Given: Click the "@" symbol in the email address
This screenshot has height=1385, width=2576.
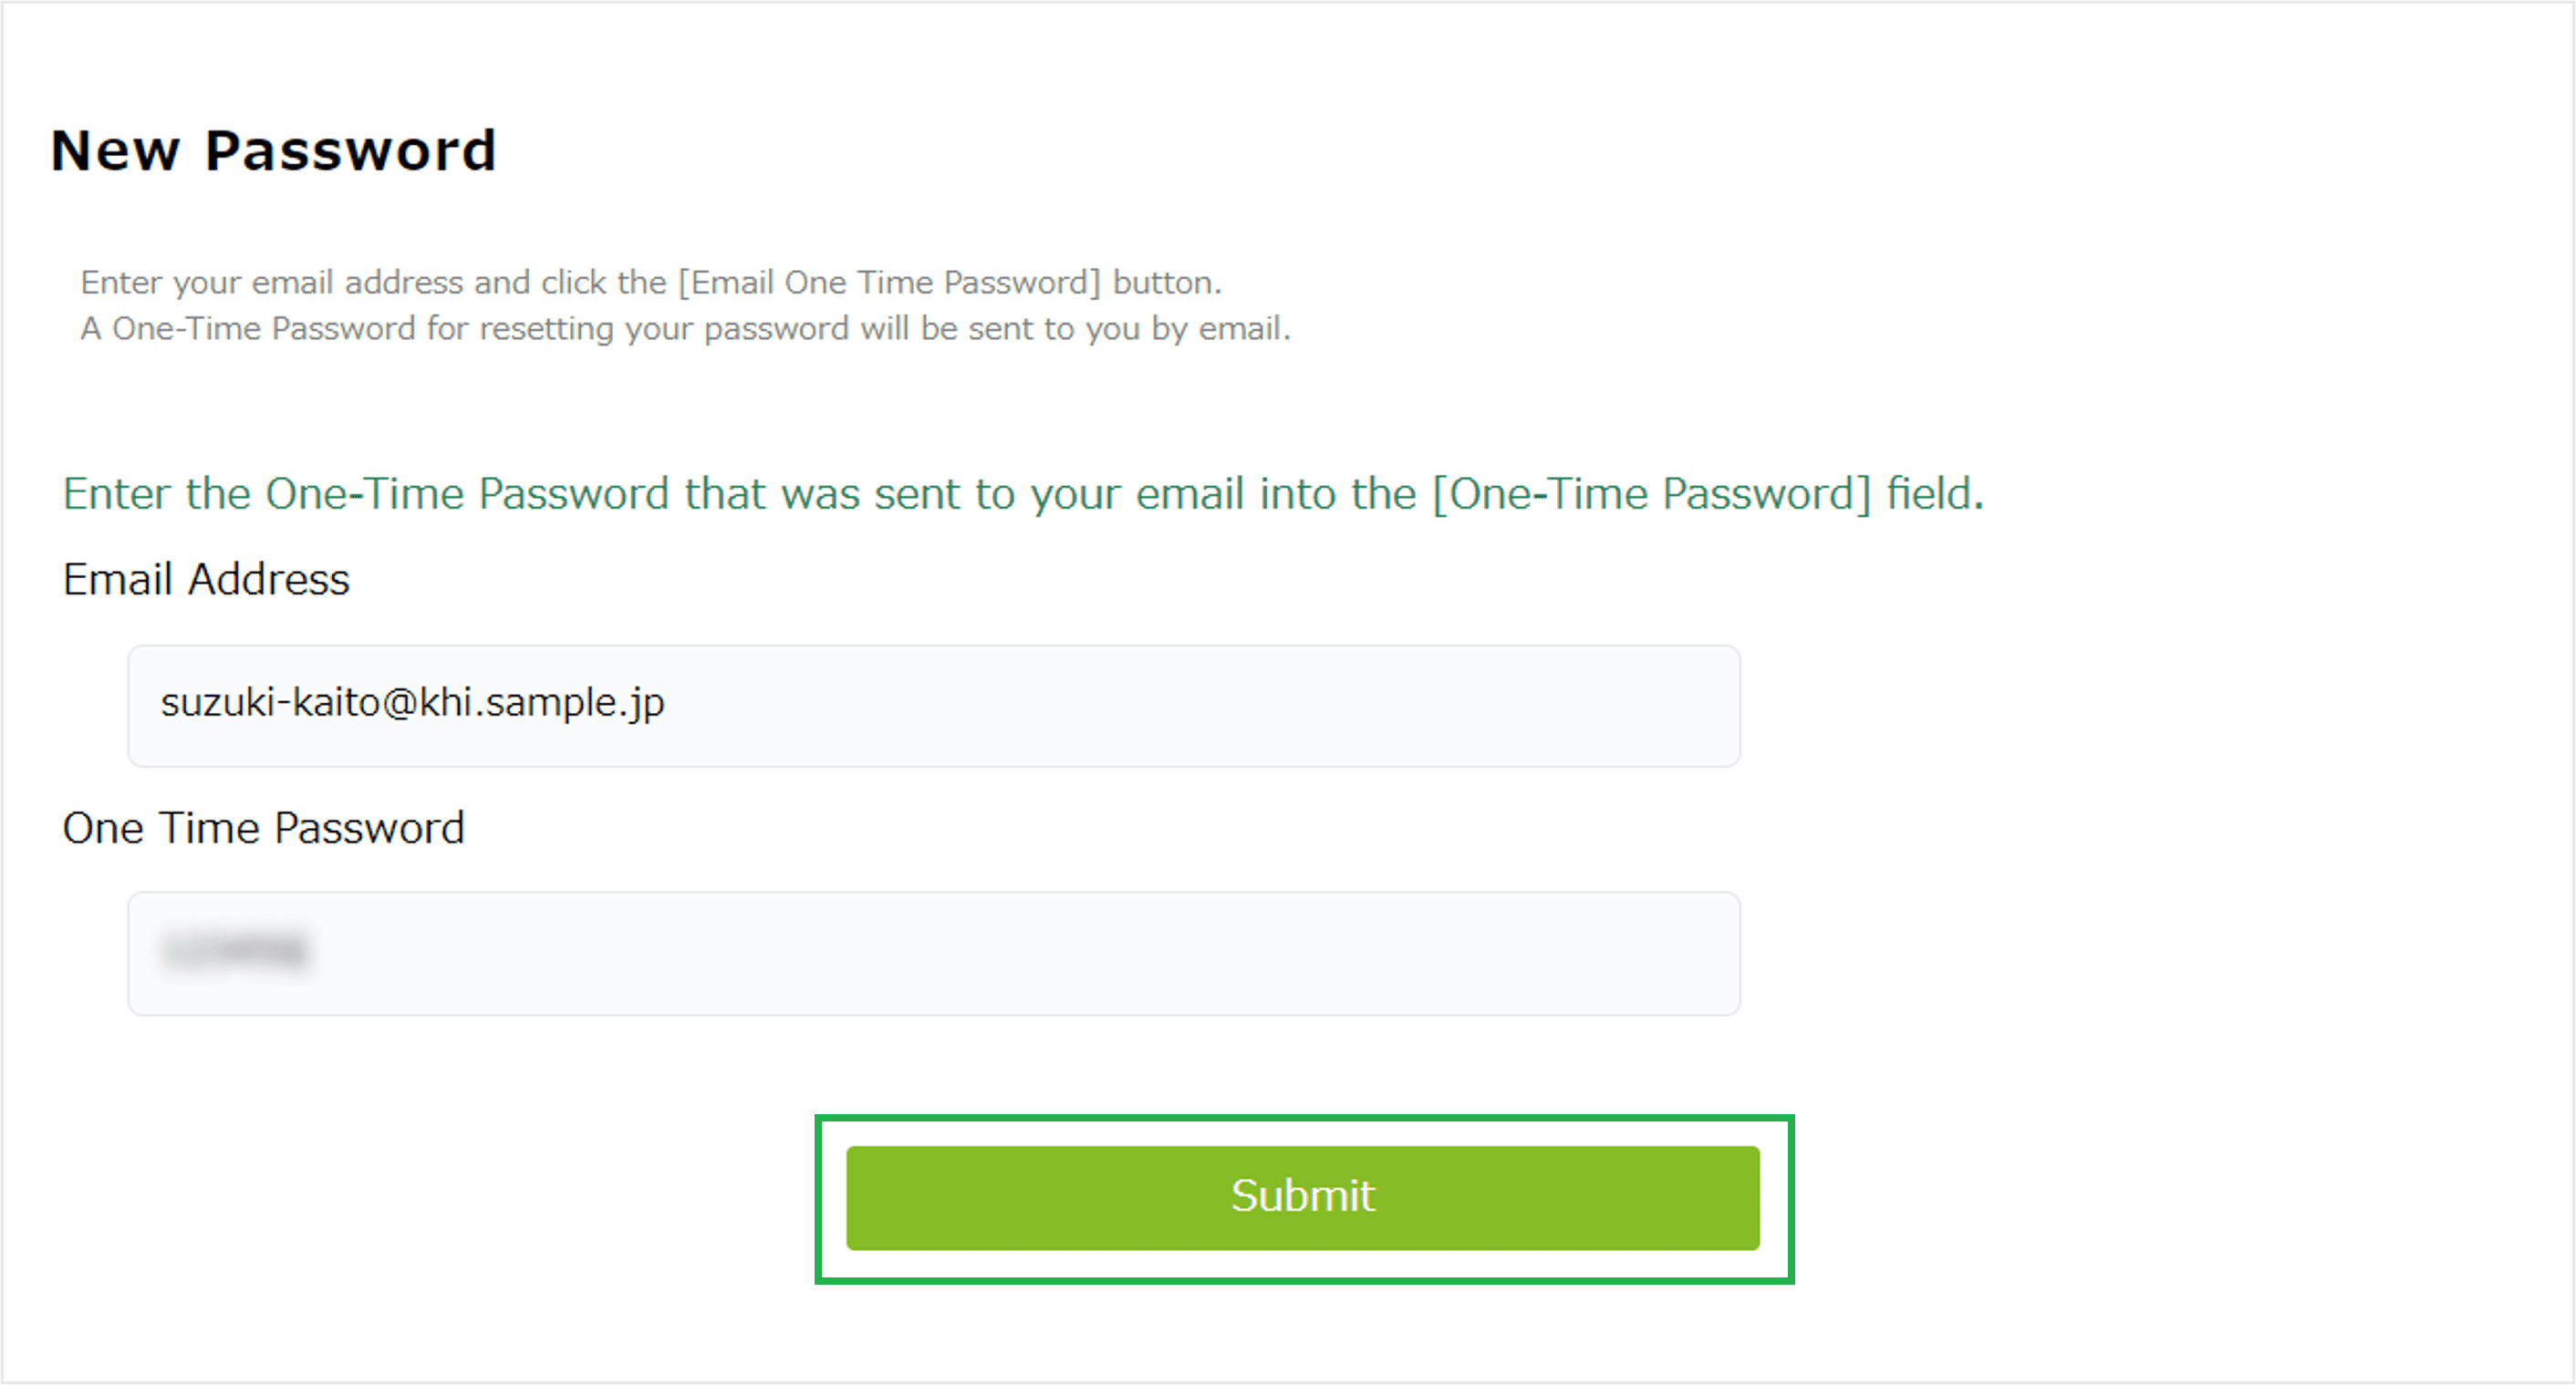Looking at the screenshot, I should point(399,702).
